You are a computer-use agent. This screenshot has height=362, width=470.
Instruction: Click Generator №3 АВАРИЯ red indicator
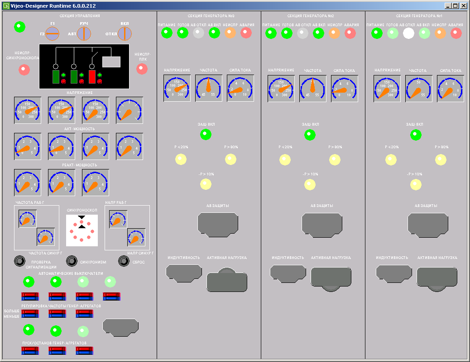(x=246, y=33)
